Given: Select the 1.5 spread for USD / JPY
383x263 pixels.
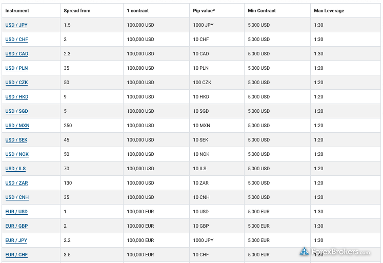Looking at the screenshot, I should 67,25.
